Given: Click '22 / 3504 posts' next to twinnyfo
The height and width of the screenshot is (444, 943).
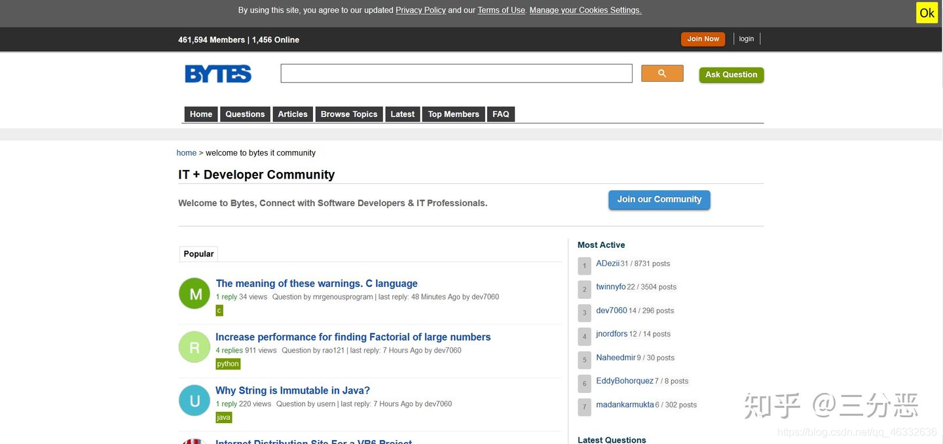Looking at the screenshot, I should [x=652, y=287].
